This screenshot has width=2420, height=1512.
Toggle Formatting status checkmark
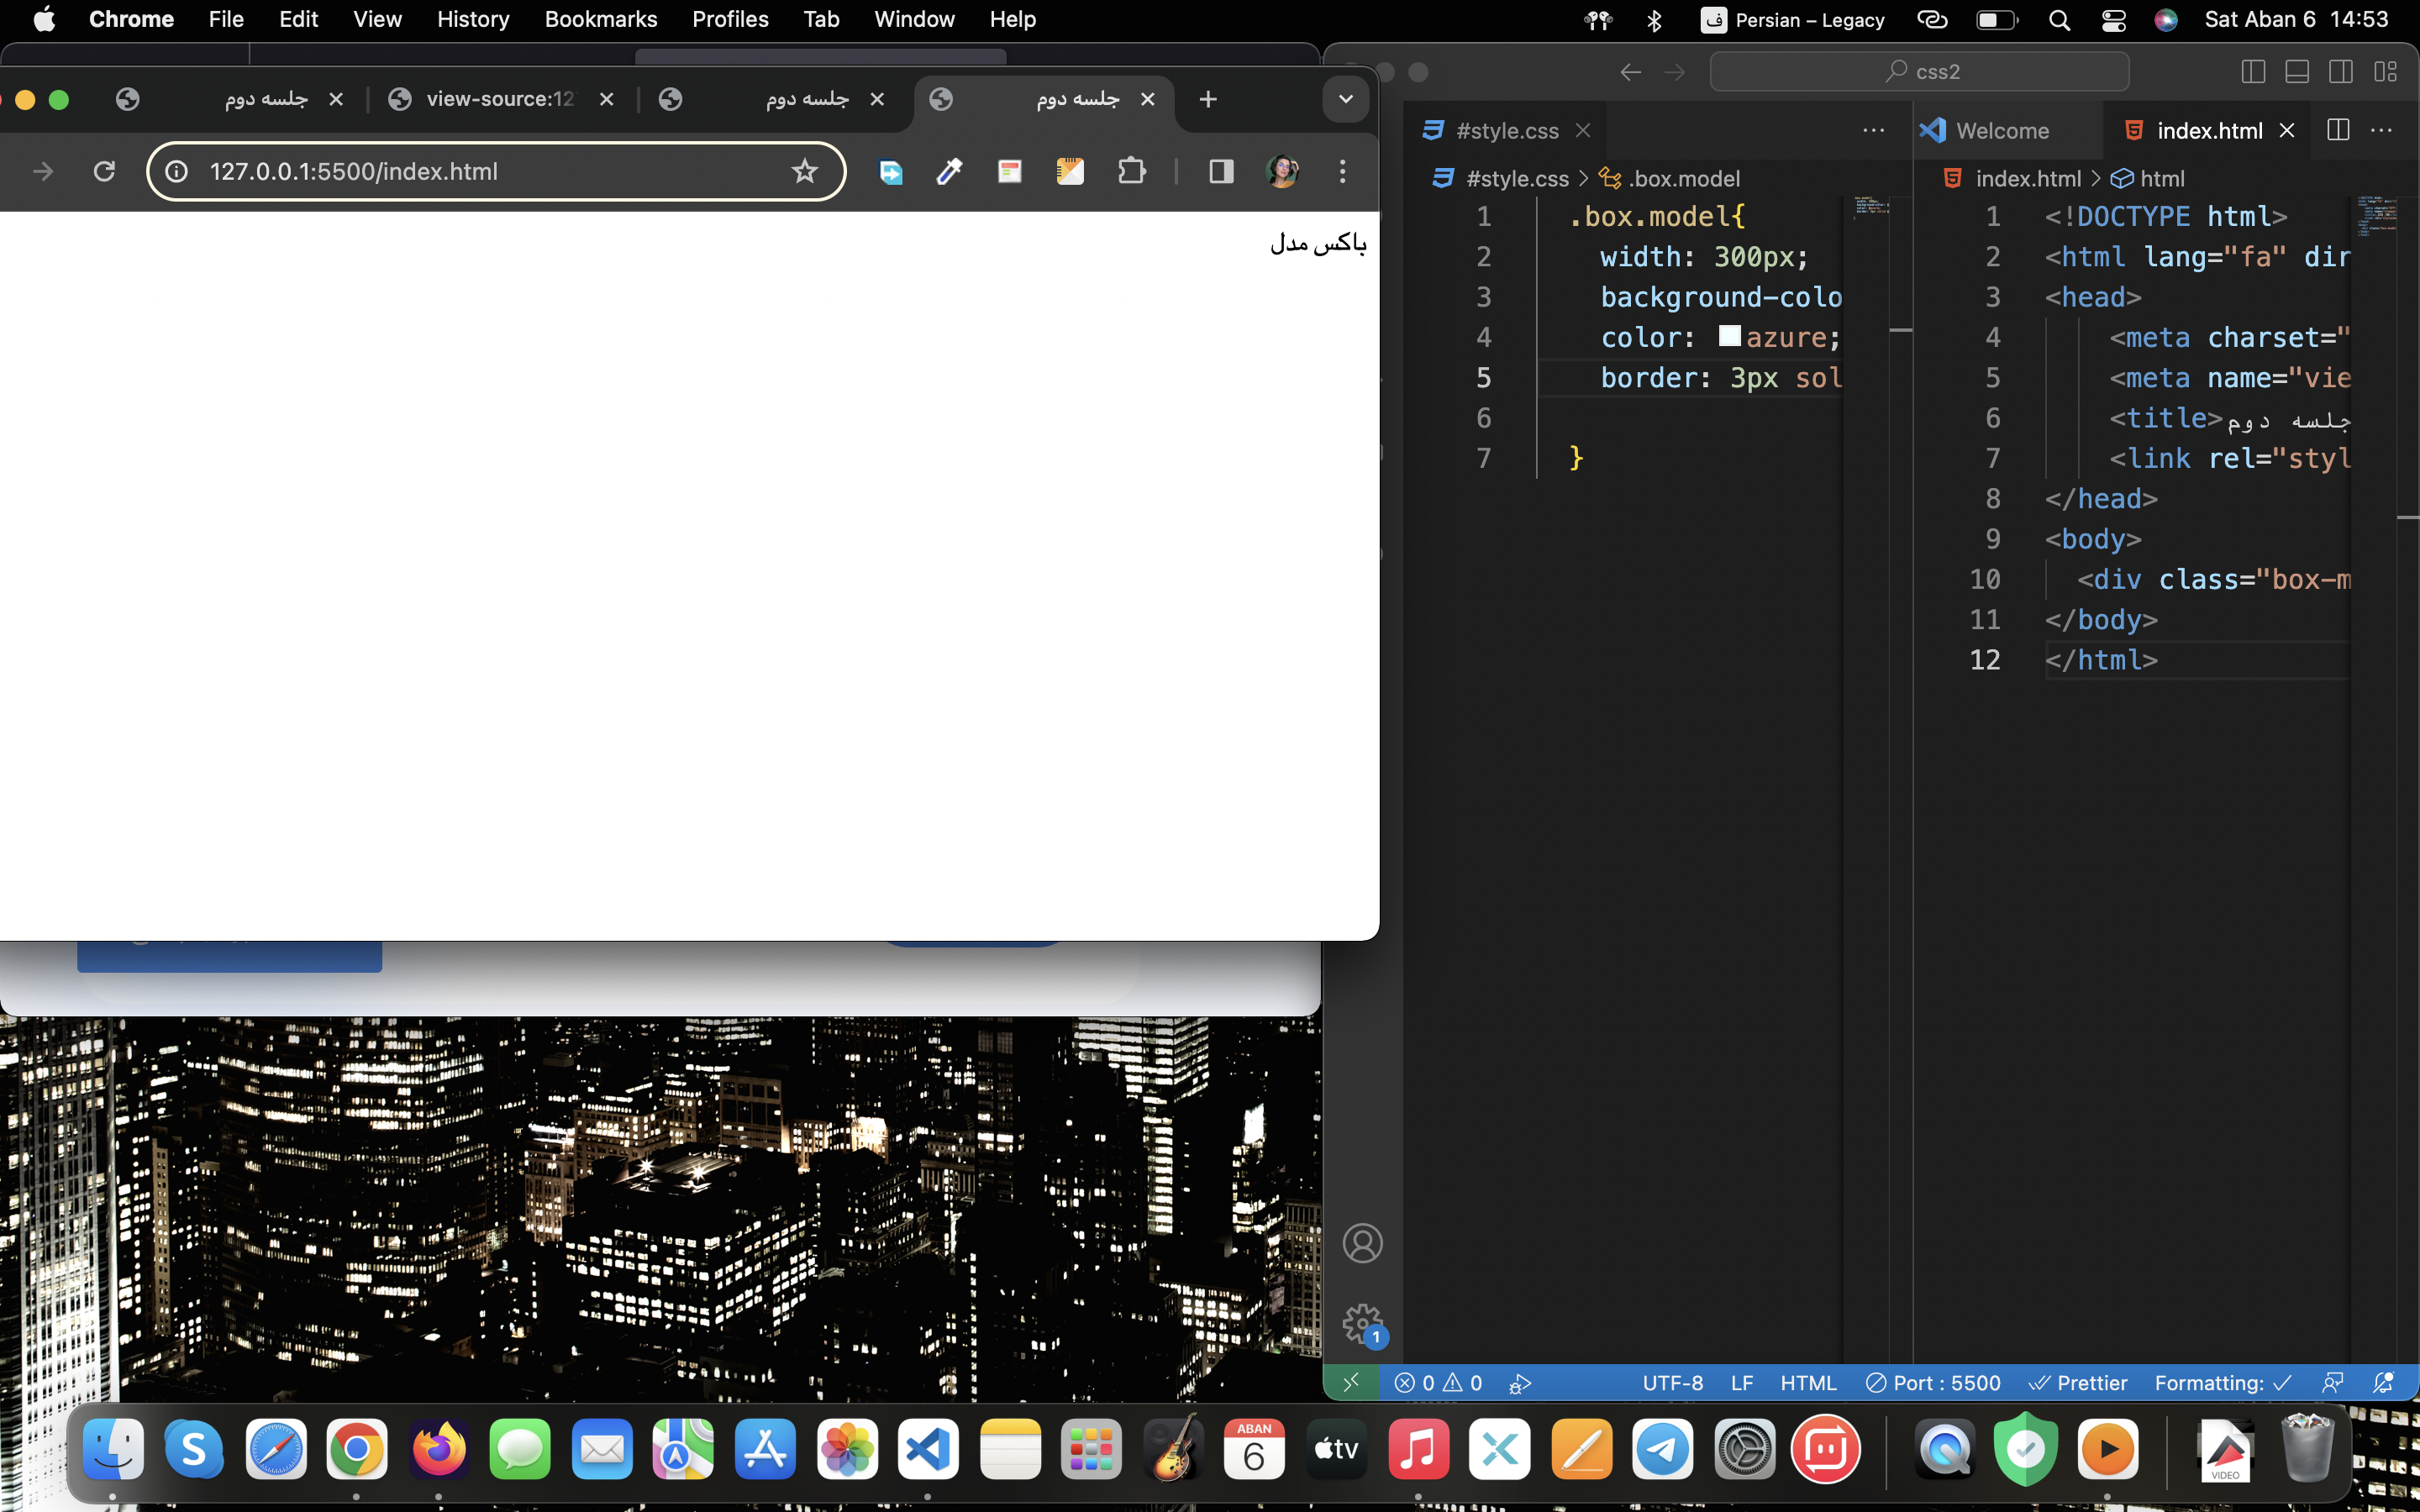(2222, 1383)
